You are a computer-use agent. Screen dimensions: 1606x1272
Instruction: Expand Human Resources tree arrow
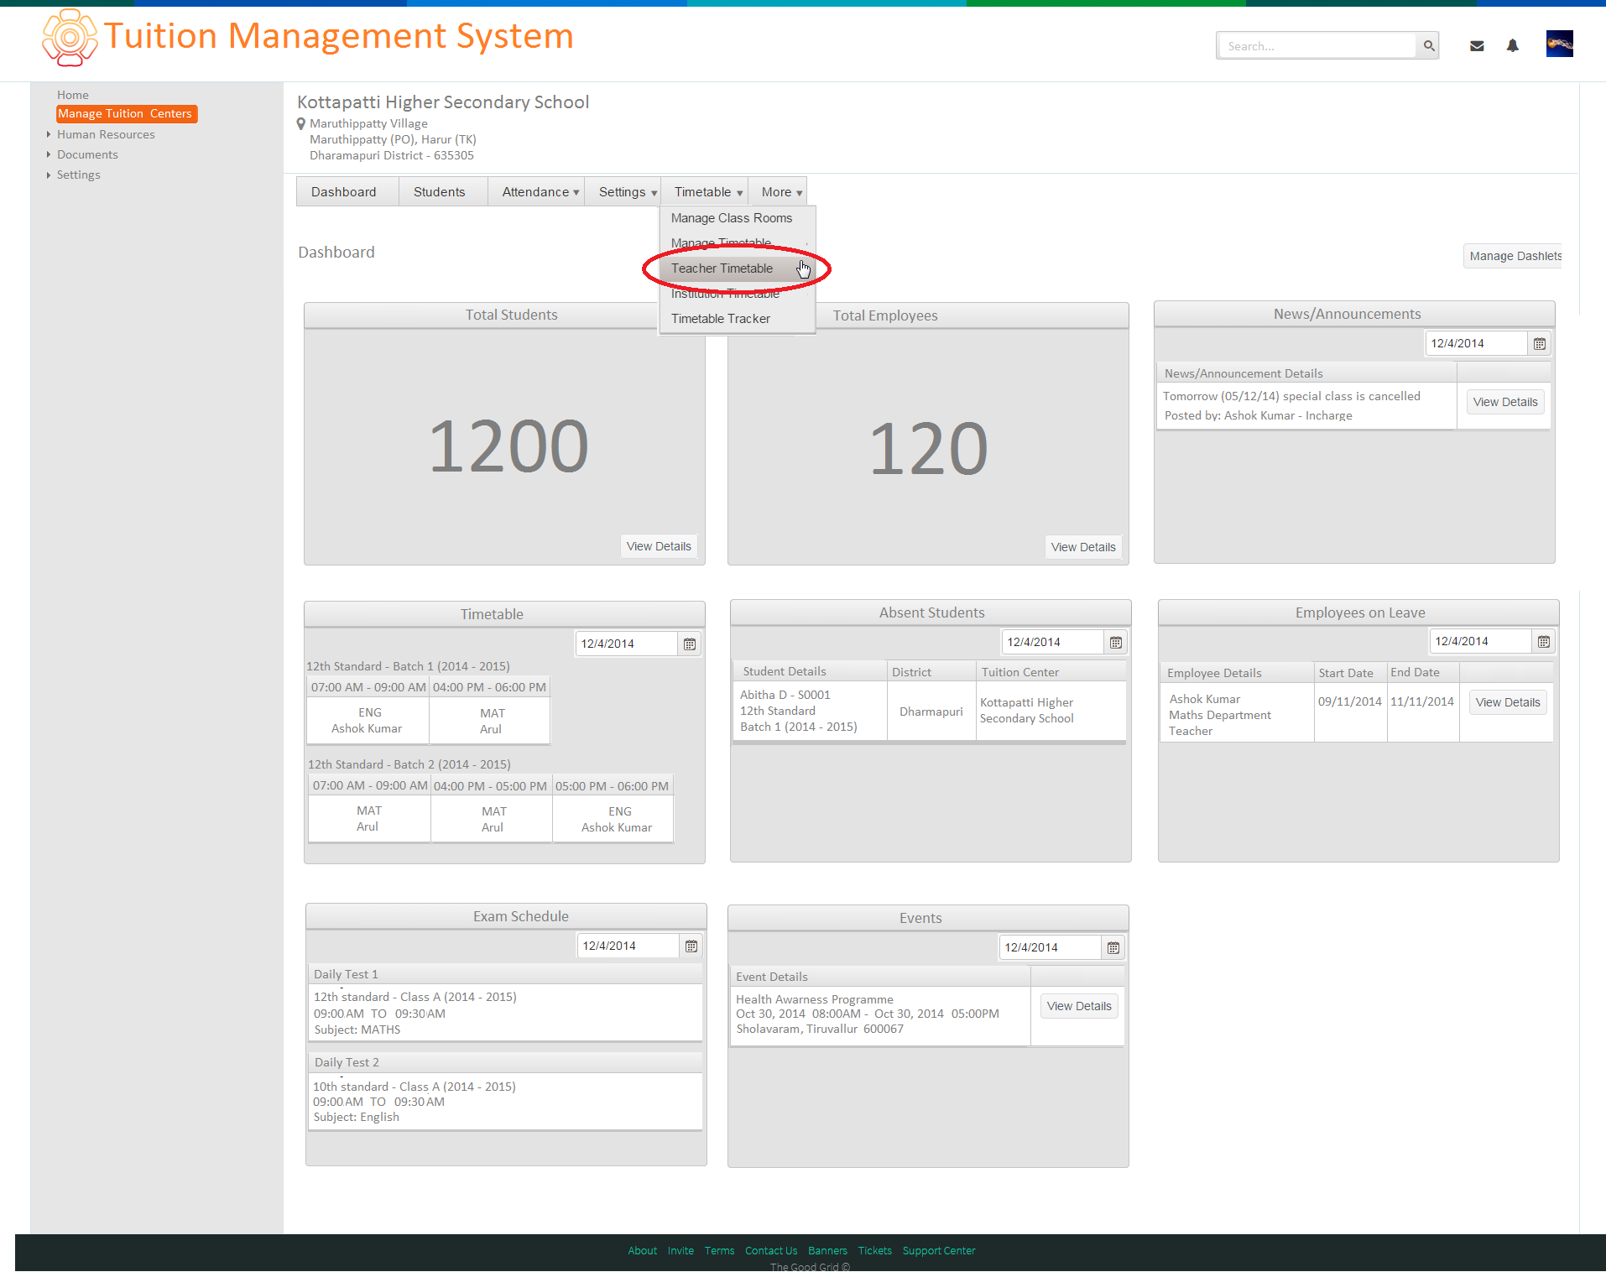click(x=49, y=134)
